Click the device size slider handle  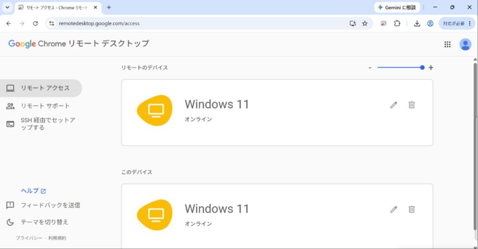click(x=422, y=68)
